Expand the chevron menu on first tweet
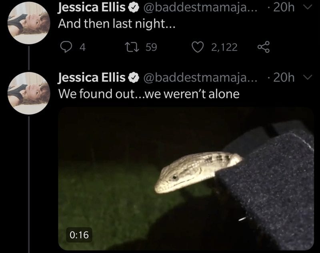The height and width of the screenshot is (253, 320). [308, 7]
